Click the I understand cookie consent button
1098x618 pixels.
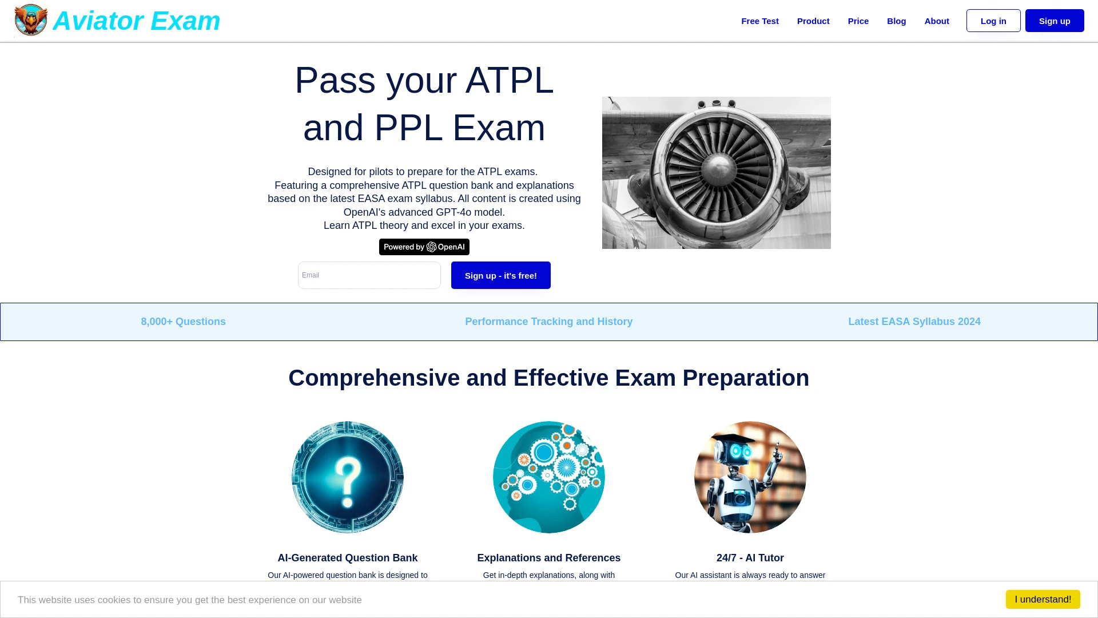click(x=1043, y=599)
